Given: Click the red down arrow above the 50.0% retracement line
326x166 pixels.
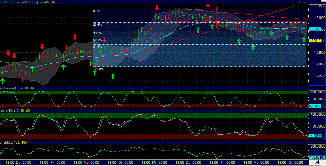Looking at the screenshot, I should tap(104, 40).
